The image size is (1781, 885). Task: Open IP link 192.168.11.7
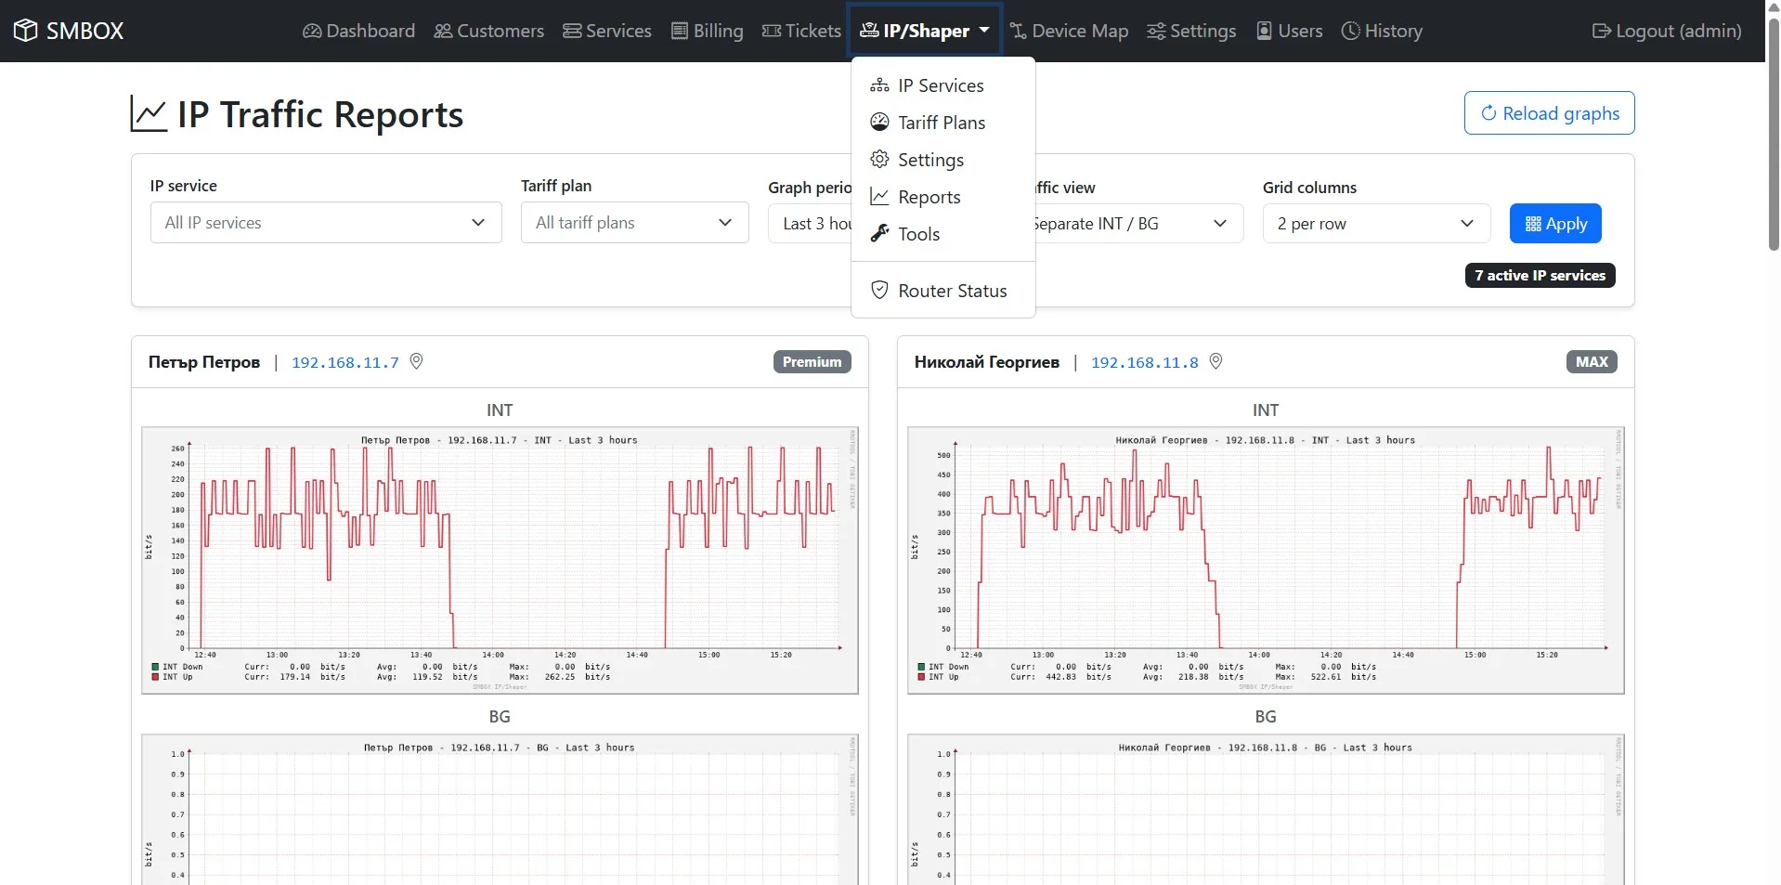(x=345, y=362)
